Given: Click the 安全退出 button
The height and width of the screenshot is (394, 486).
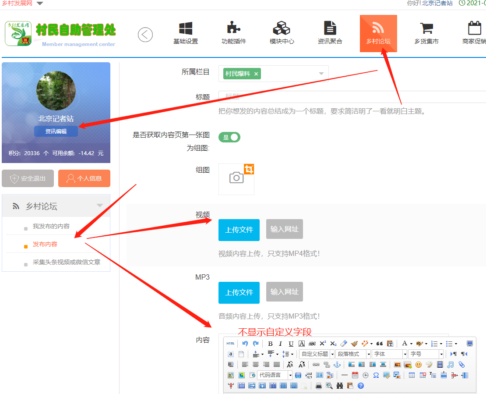Looking at the screenshot, I should click(x=28, y=178).
